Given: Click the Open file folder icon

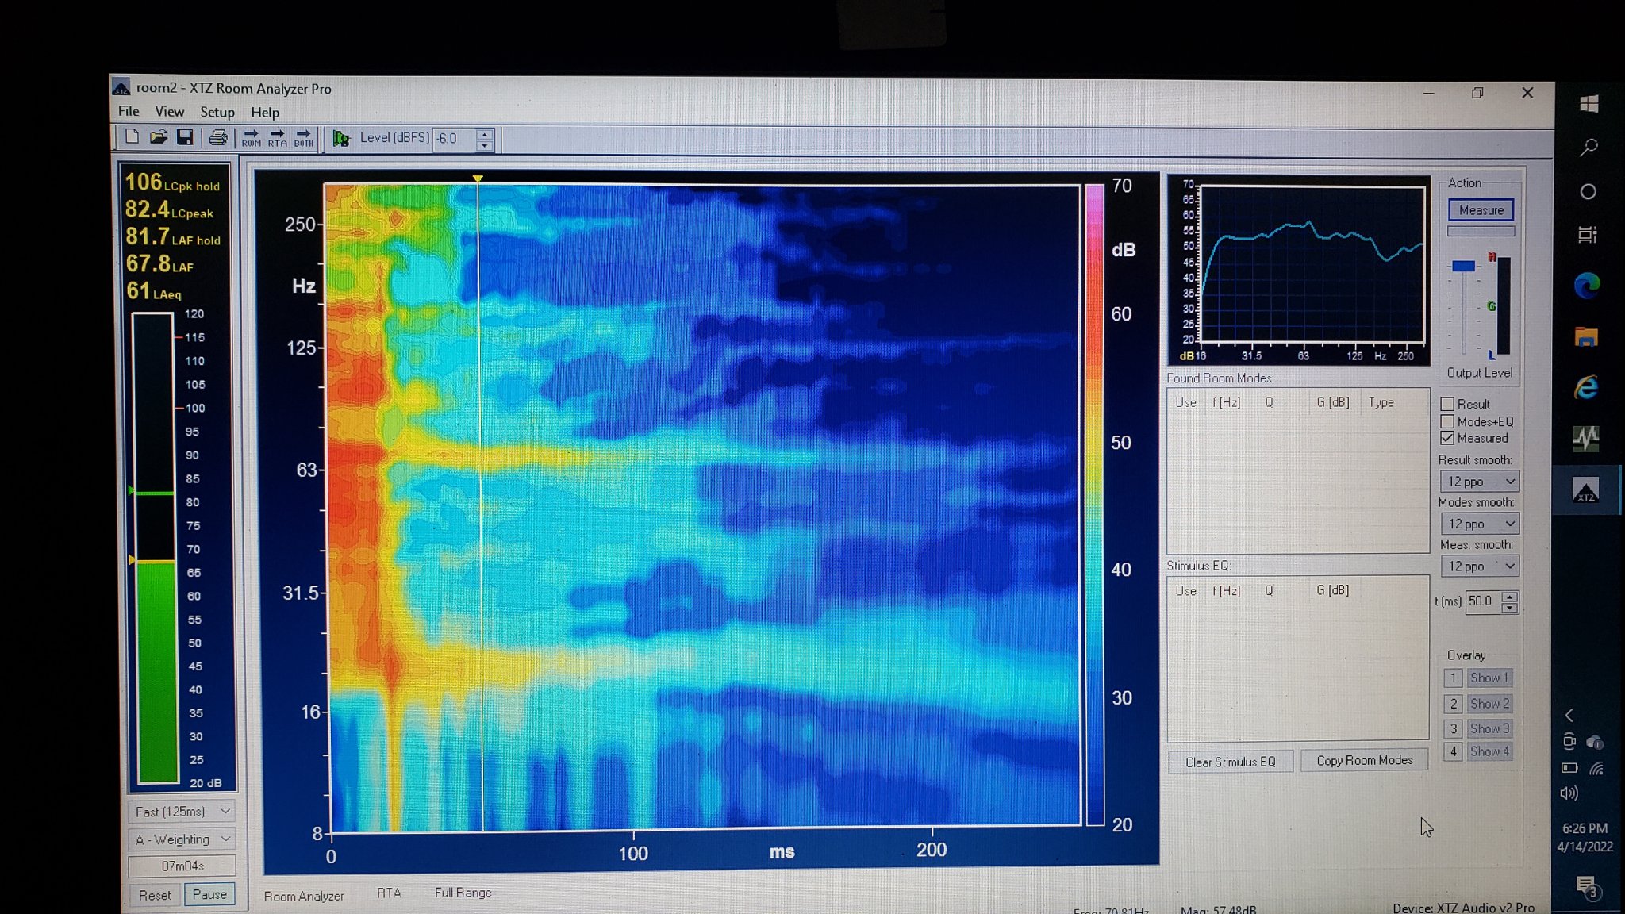Looking at the screenshot, I should coord(159,137).
